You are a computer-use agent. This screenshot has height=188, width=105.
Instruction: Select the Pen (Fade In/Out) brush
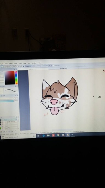coord(8,122)
